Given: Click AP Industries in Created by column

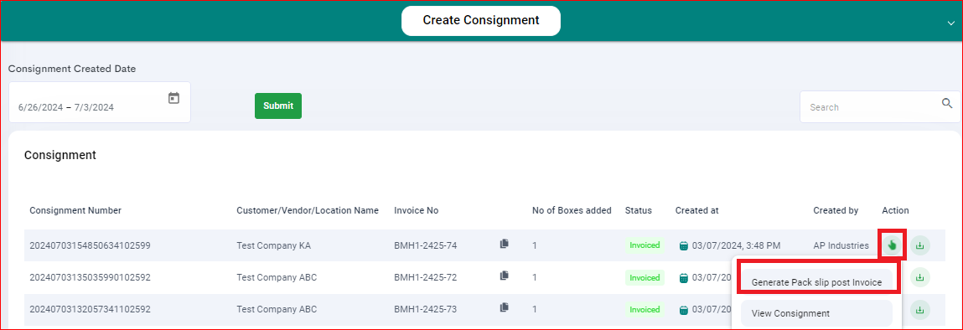Looking at the screenshot, I should pyautogui.click(x=841, y=245).
